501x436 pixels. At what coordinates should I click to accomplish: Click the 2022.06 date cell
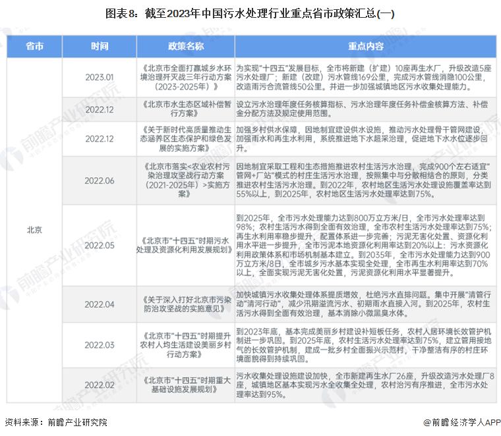100,181
